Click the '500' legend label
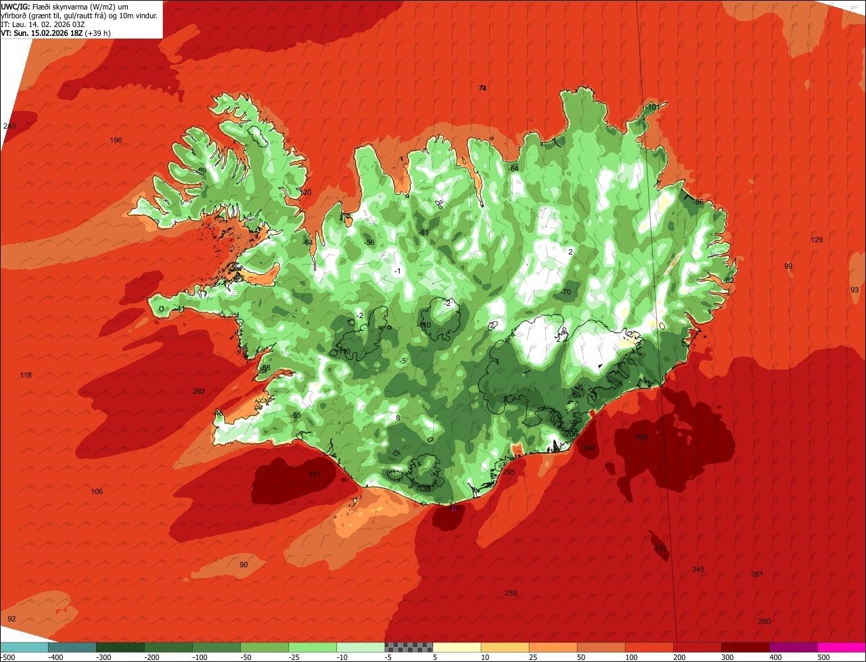 point(823,657)
